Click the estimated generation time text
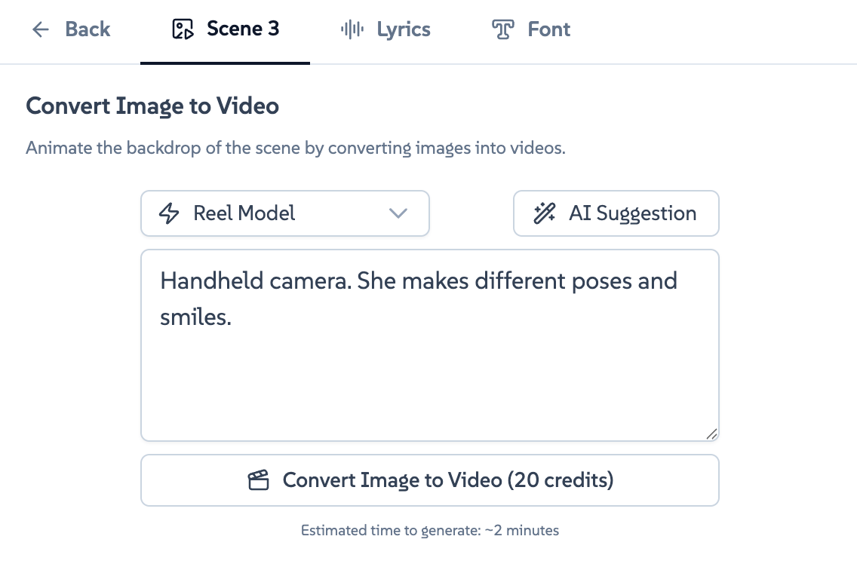The image size is (857, 573). [x=429, y=530]
